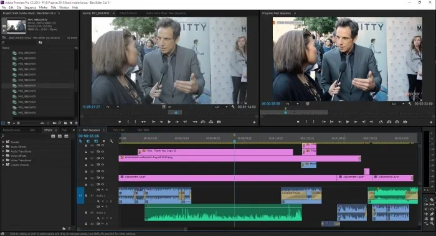
Task: Open the File menu
Action: pyautogui.click(x=4, y=7)
